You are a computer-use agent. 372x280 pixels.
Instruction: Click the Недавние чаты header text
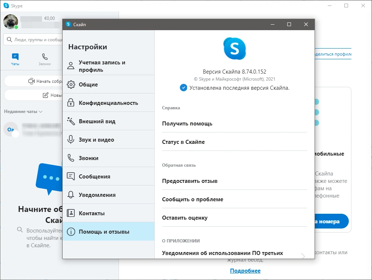(21, 111)
